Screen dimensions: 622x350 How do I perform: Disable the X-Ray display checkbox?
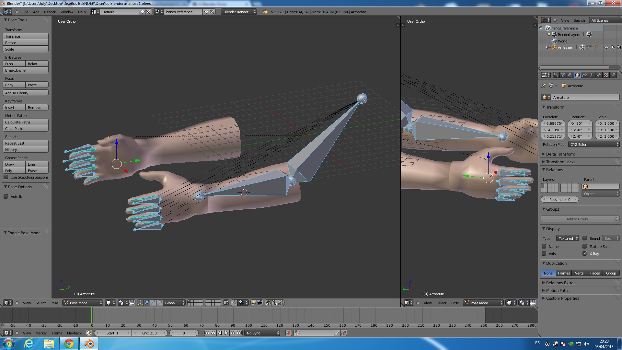pyautogui.click(x=585, y=253)
